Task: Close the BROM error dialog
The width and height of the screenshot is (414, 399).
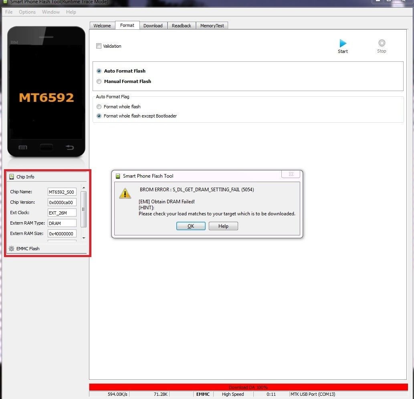Action: click(291, 174)
